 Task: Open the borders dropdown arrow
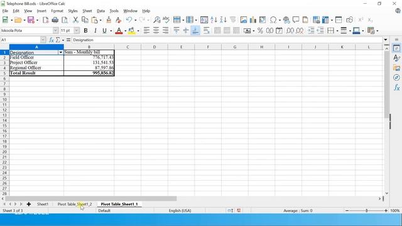(x=337, y=31)
